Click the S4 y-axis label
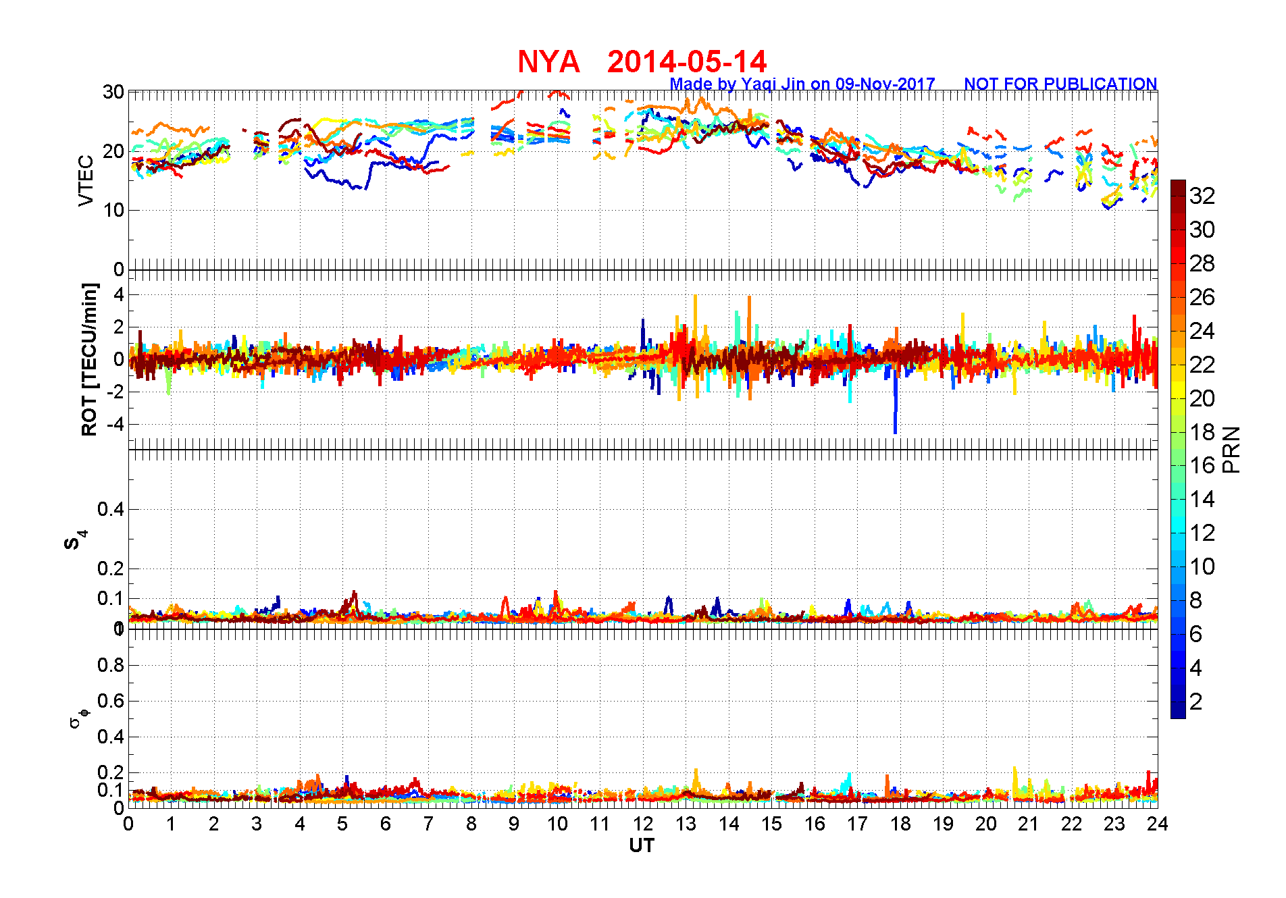1286x898 pixels. point(76,539)
